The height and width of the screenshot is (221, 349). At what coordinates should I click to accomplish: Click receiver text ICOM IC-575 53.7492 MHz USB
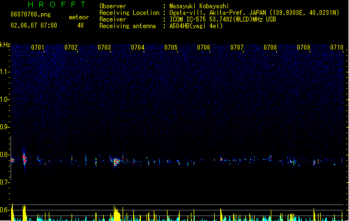click(x=222, y=19)
